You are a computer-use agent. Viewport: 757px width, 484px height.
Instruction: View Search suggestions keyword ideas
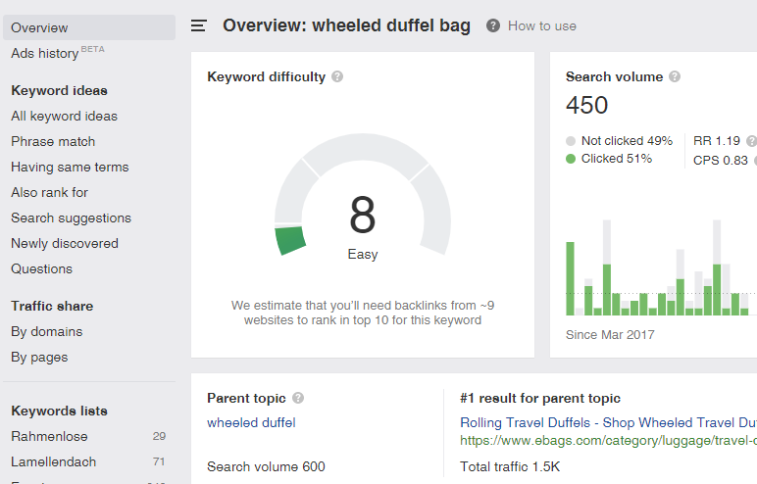[x=71, y=218]
